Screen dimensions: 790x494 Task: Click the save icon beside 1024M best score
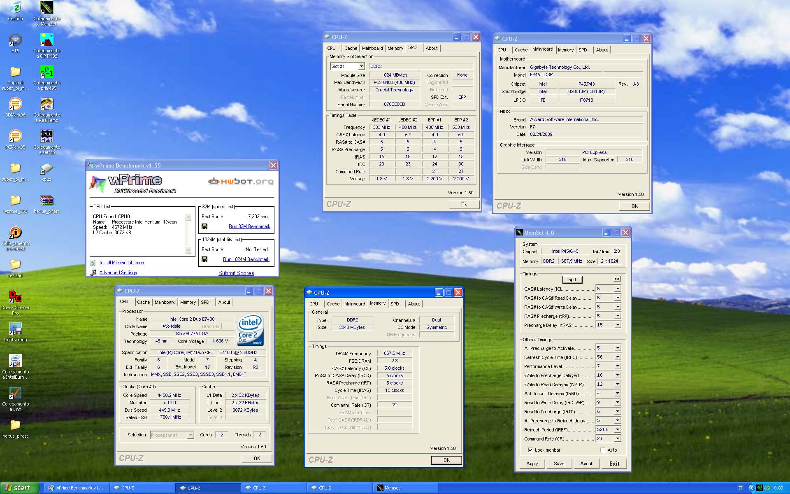pyautogui.click(x=204, y=259)
